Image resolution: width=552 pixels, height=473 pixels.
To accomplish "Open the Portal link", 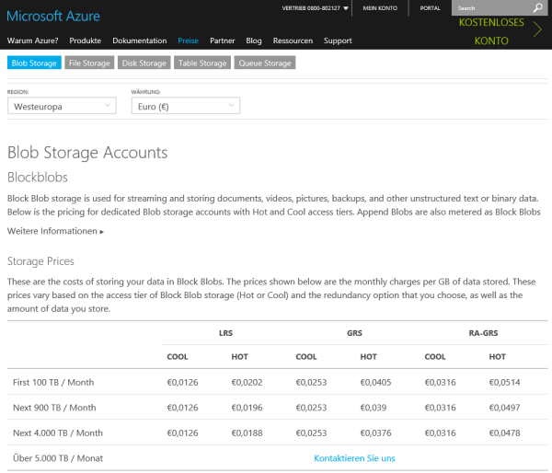I will (x=430, y=8).
